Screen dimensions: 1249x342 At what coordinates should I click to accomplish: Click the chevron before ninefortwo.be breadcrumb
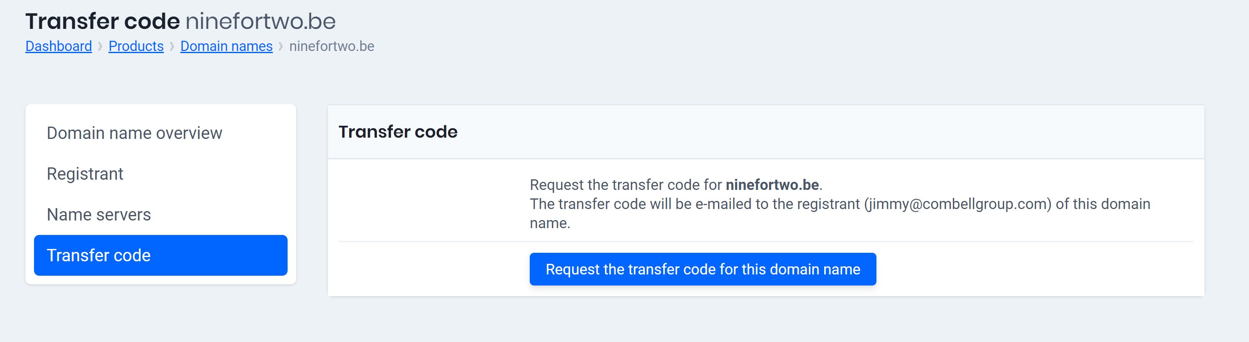tap(281, 46)
